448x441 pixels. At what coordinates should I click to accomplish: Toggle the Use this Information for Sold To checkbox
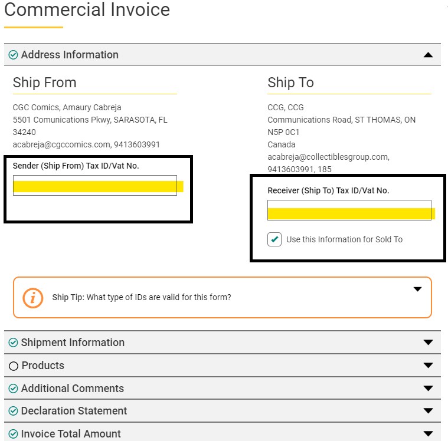(x=274, y=239)
